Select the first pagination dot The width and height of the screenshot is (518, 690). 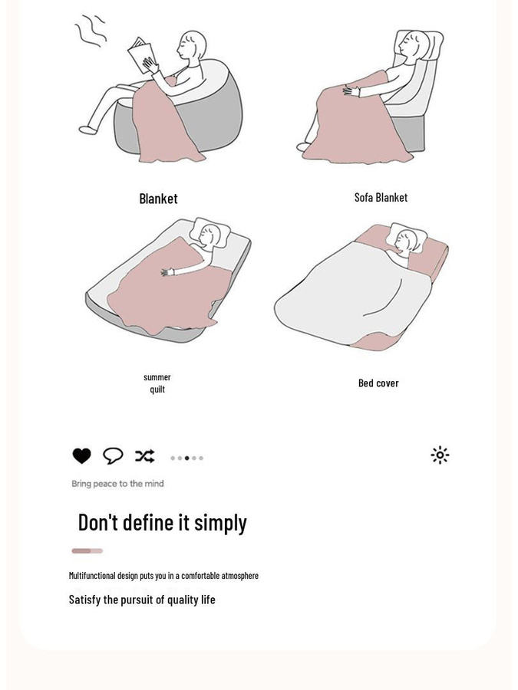click(173, 458)
